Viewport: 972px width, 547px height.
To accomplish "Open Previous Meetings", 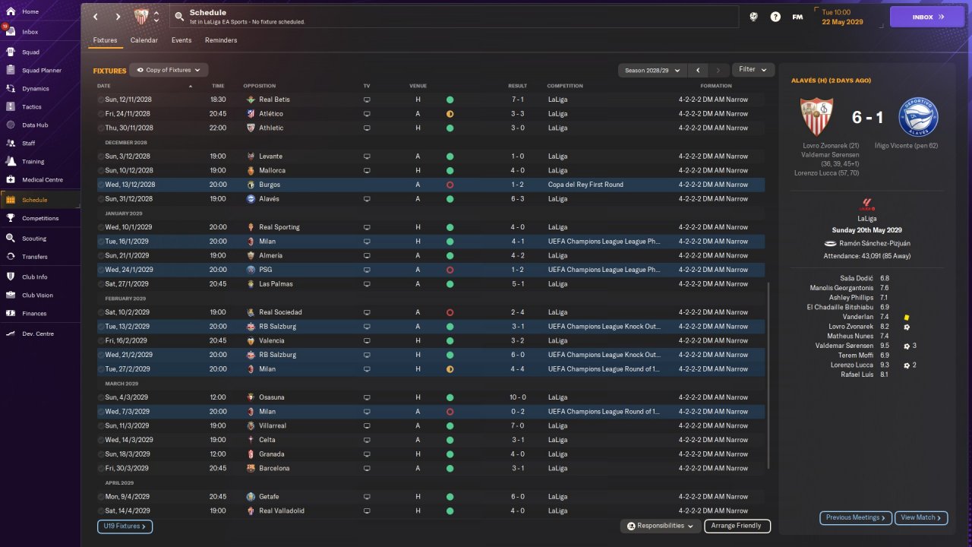I will coord(856,517).
